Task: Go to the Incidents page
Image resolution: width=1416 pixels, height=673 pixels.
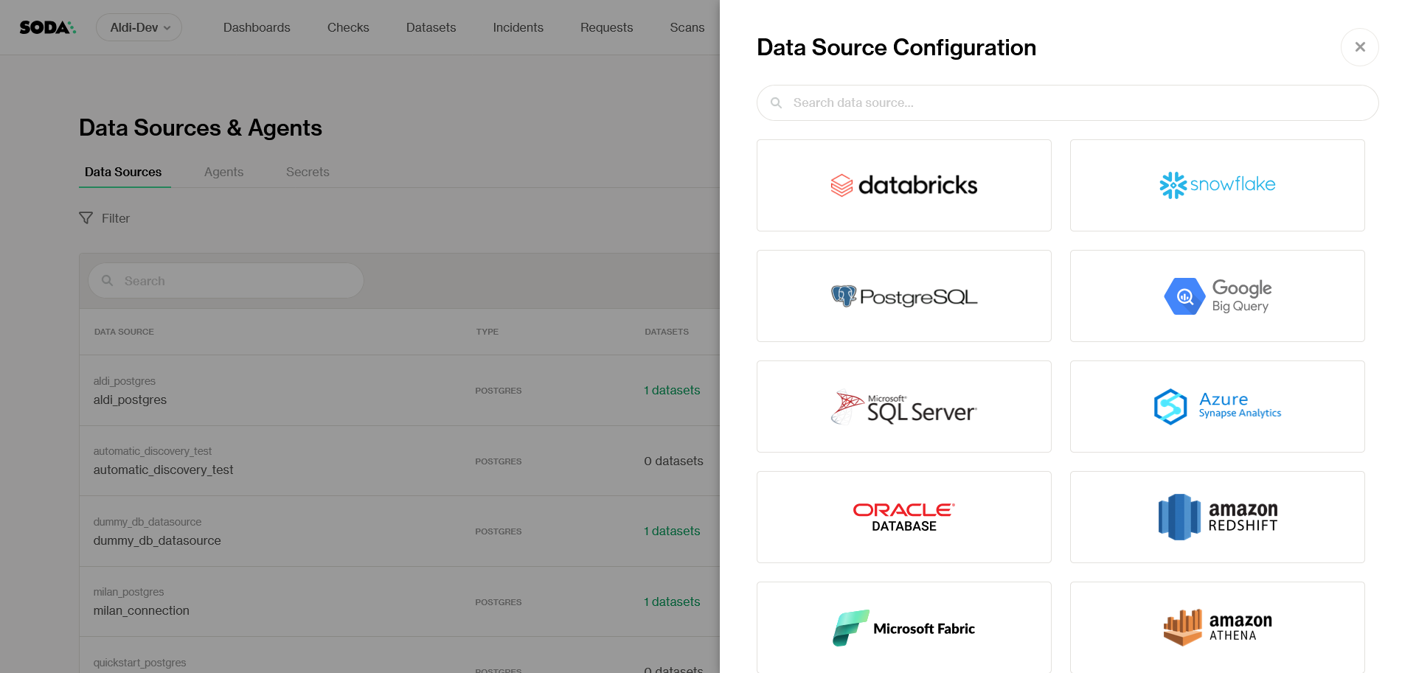Action: 518,27
